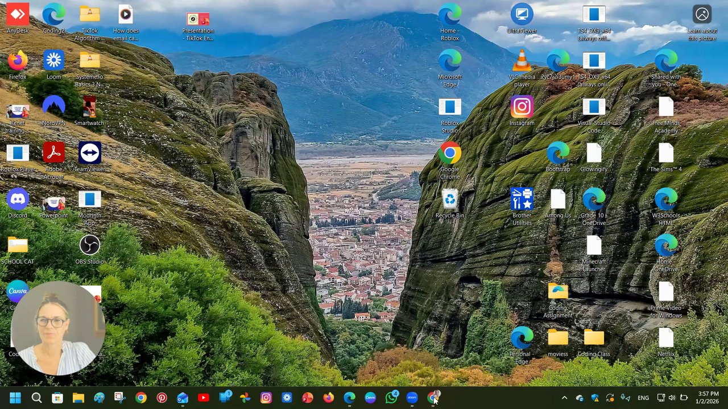Viewport: 728px width, 409px height.
Task: Open the AnyDesk desktop shortcut
Action: point(18,19)
